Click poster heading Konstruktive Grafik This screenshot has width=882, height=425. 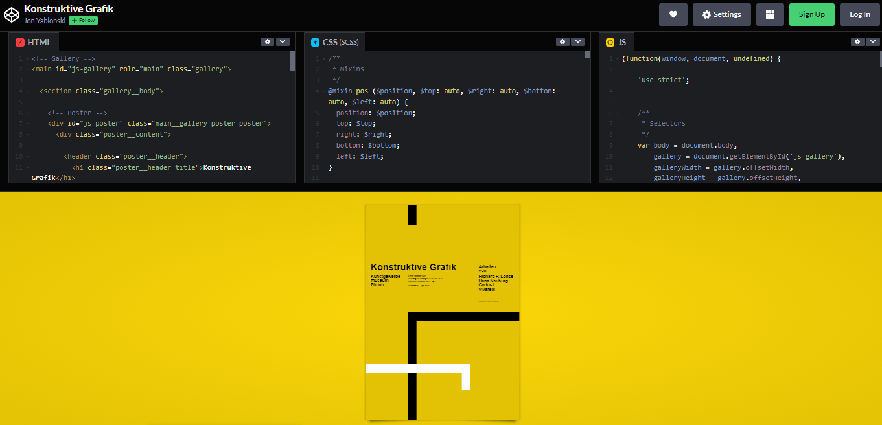413,267
